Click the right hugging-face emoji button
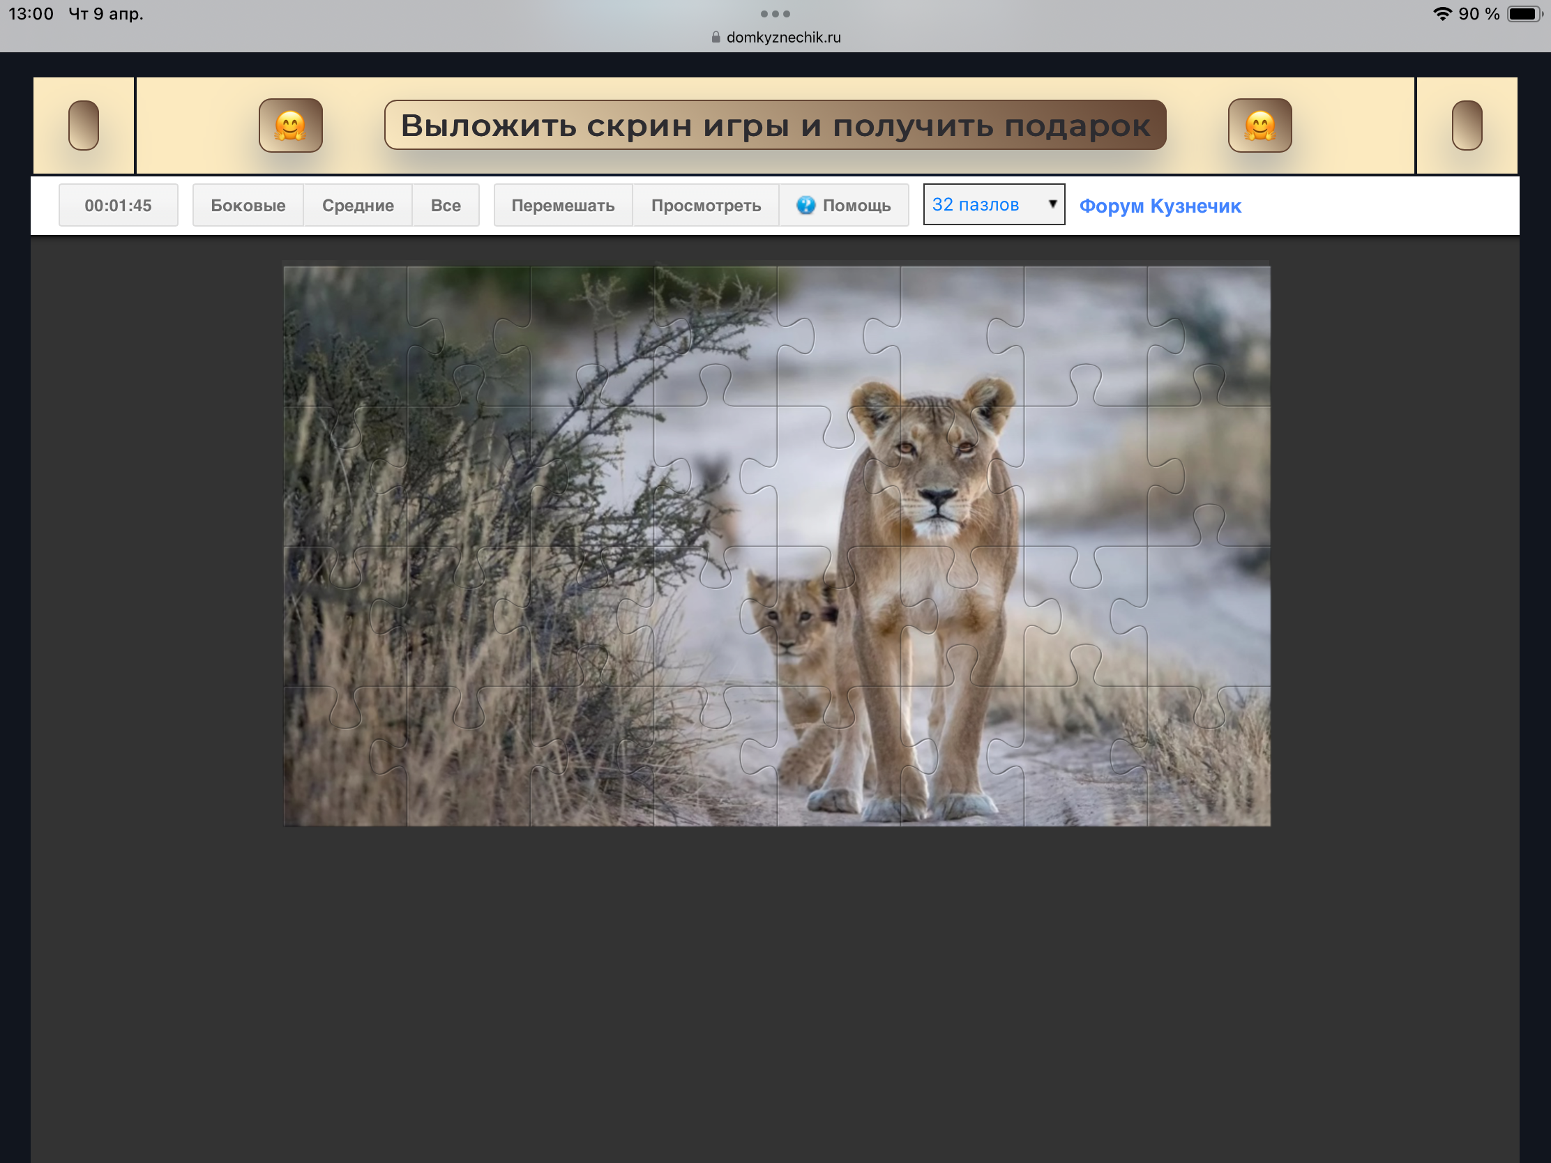The image size is (1551, 1163). [x=1259, y=126]
